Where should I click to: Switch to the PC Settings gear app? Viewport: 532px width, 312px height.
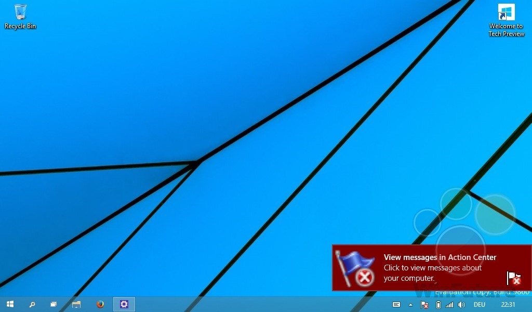point(124,304)
